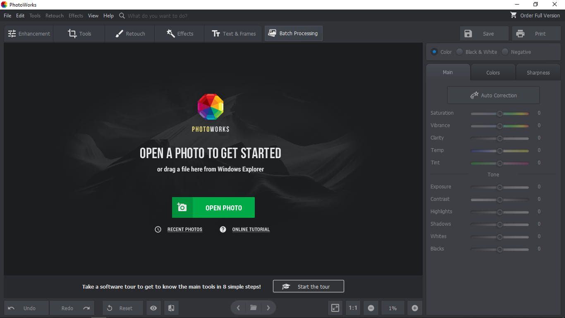Screen dimensions: 565x318
Task: Open the Edit menu
Action: pos(20,16)
